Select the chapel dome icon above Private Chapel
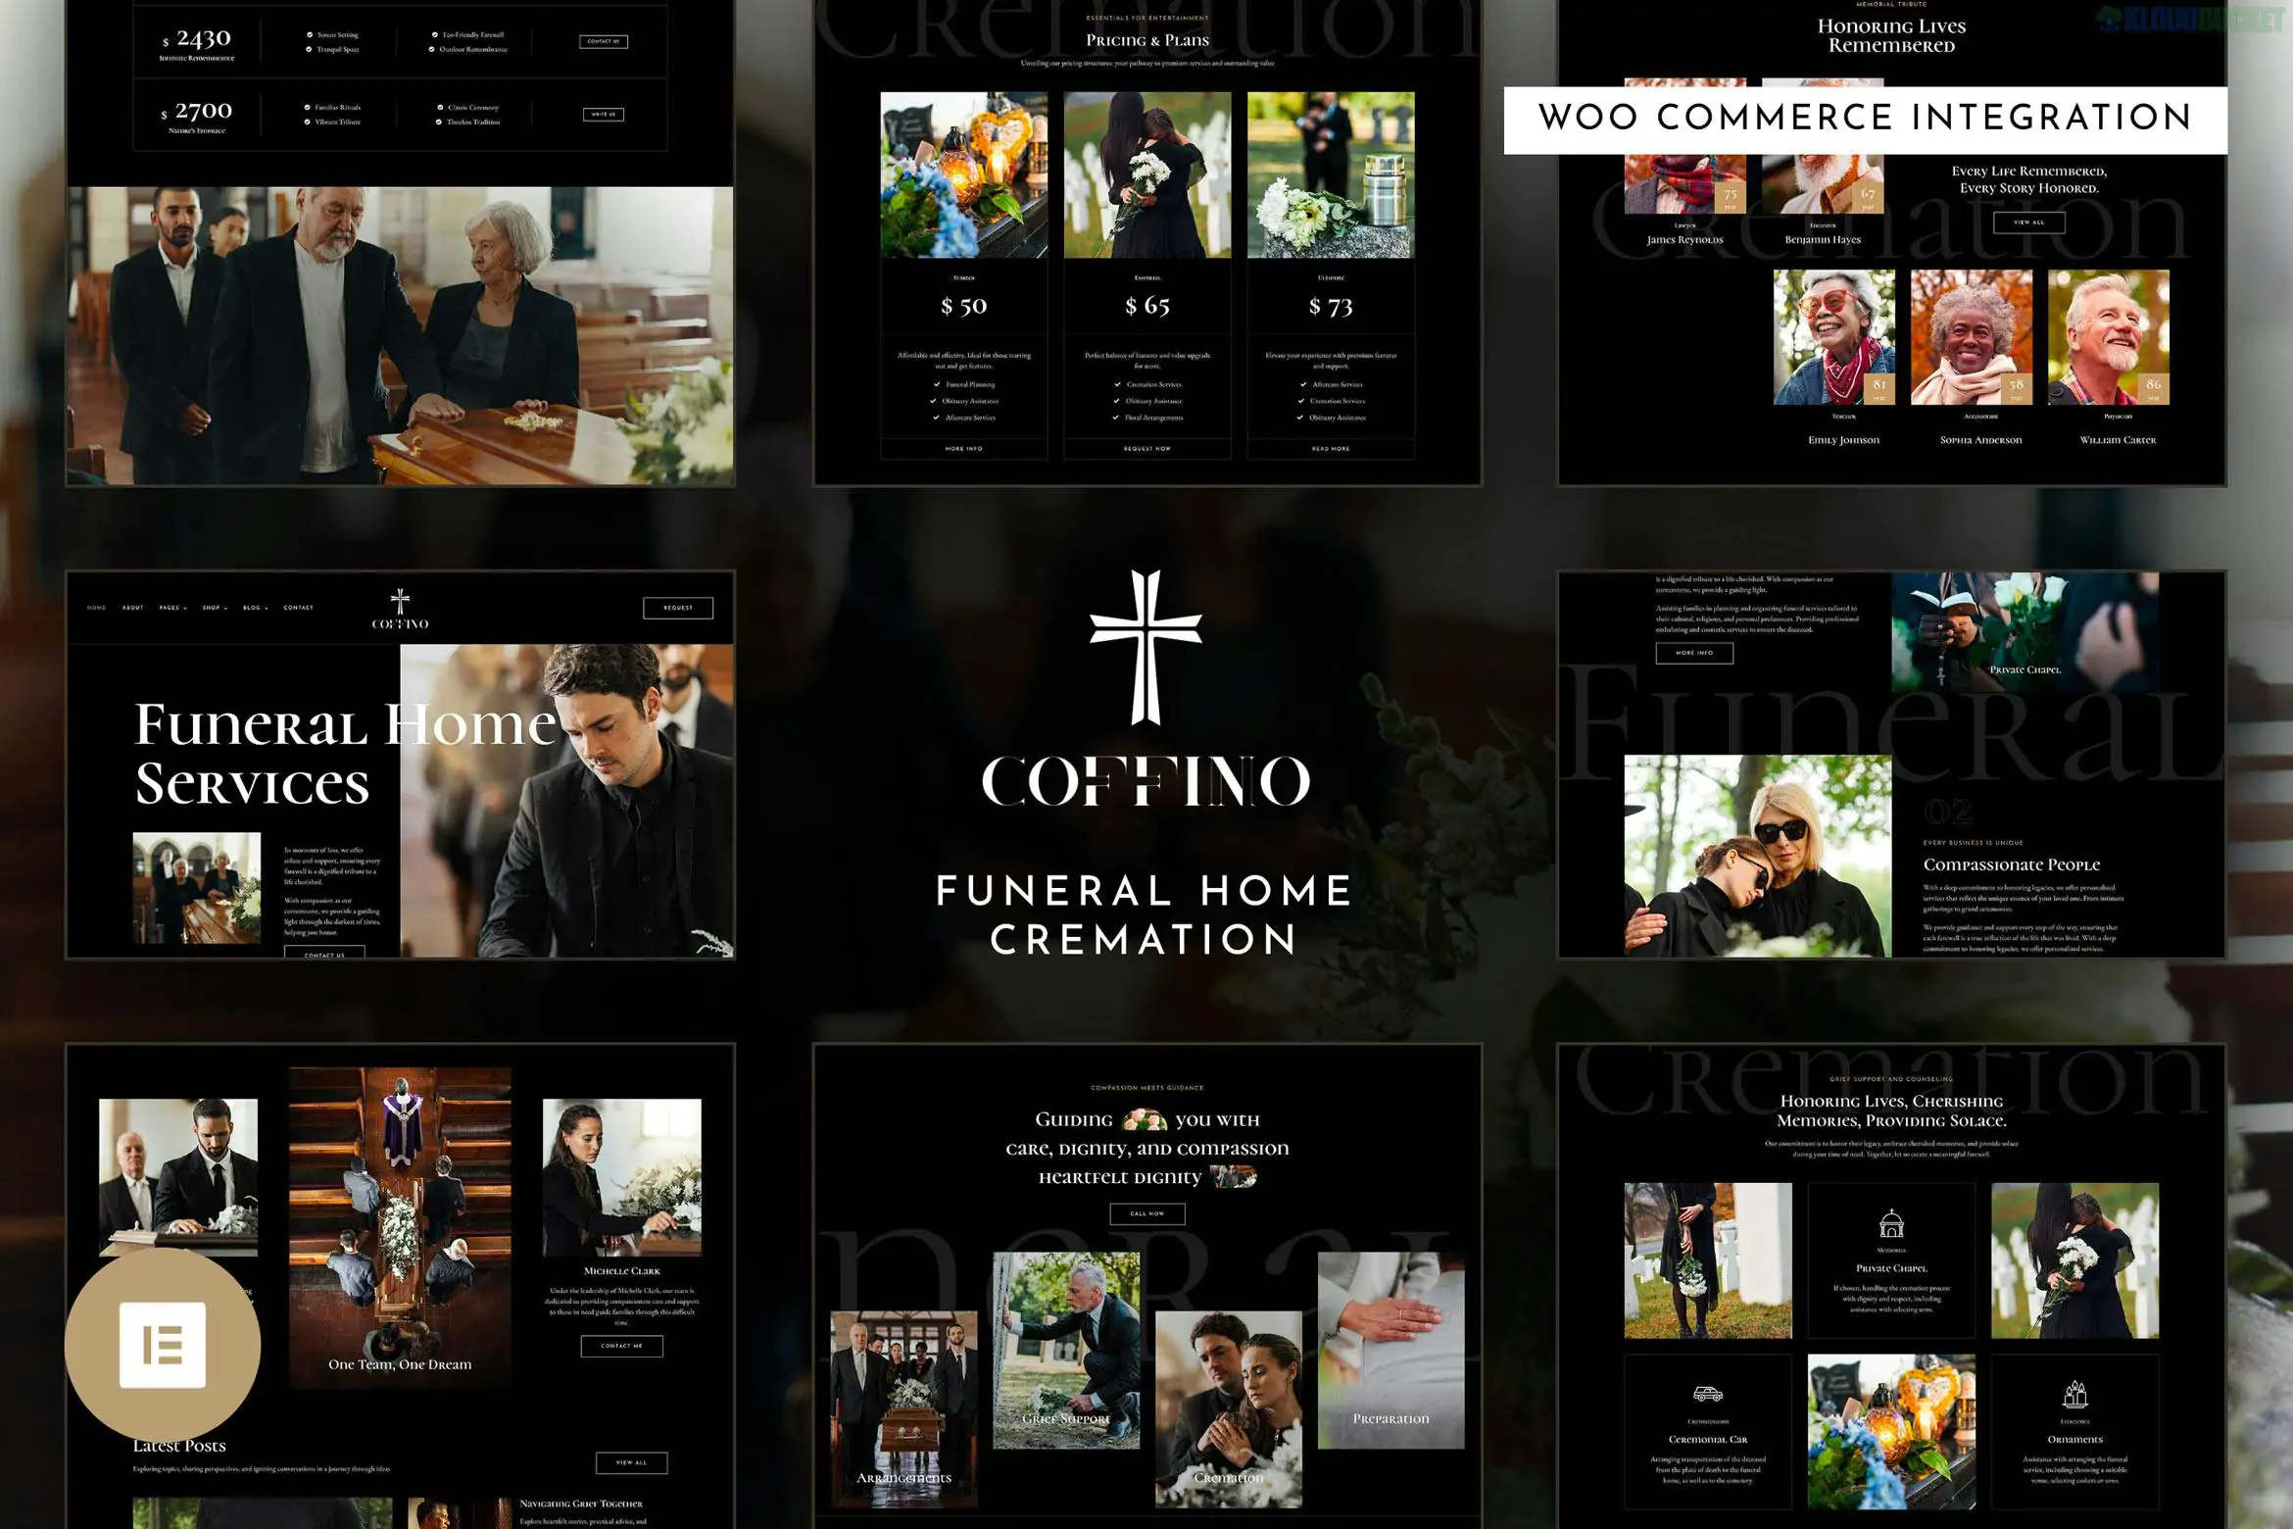Viewport: 2293px width, 1529px height. (x=1891, y=1225)
